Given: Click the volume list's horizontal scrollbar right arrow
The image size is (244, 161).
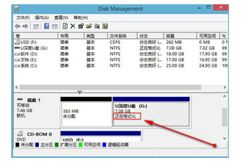Looking at the screenshot, I should pos(224,88).
